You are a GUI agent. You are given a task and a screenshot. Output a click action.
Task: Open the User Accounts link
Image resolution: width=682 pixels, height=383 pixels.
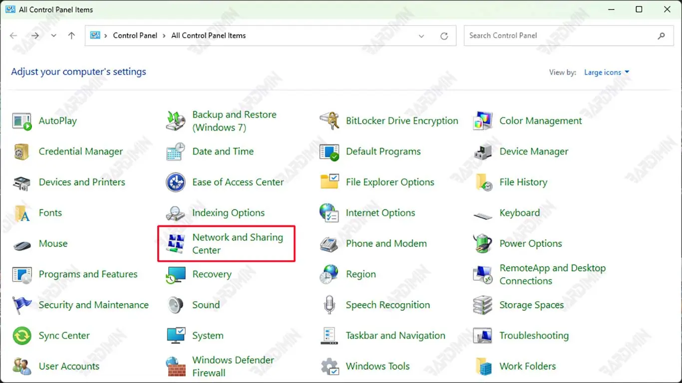tap(69, 367)
